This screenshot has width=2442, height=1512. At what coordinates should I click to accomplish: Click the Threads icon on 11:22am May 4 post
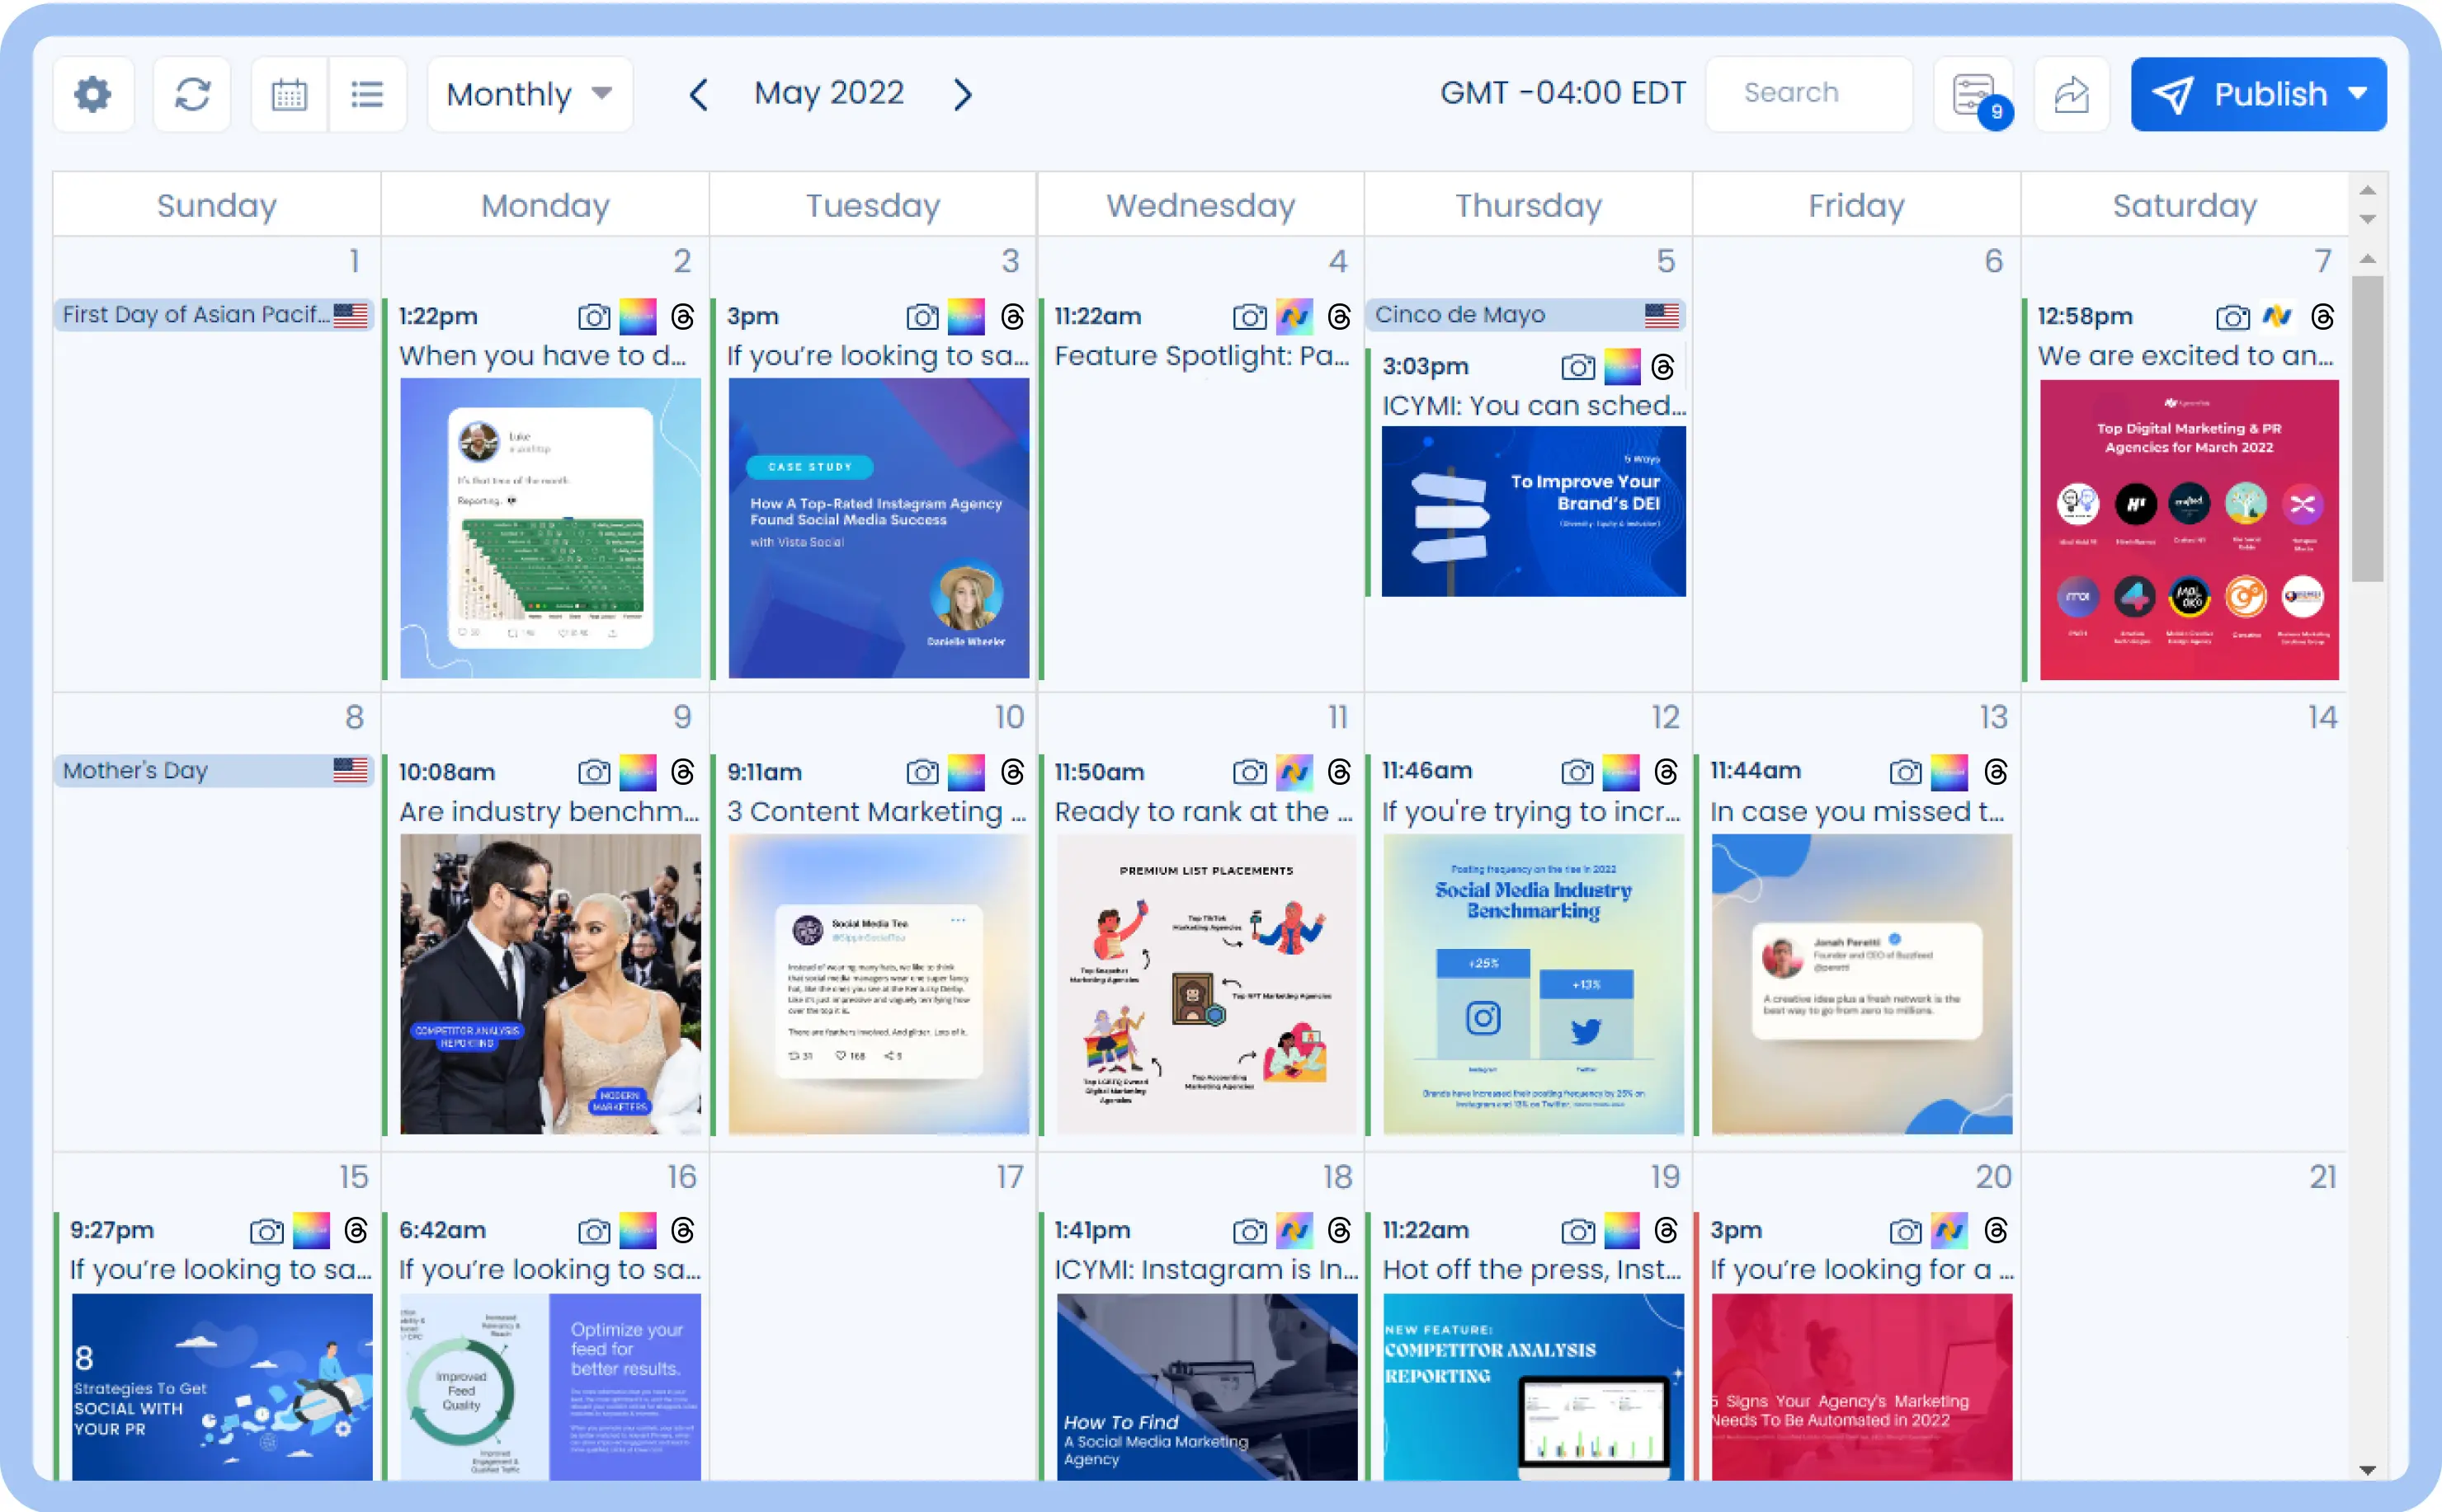click(x=1338, y=317)
